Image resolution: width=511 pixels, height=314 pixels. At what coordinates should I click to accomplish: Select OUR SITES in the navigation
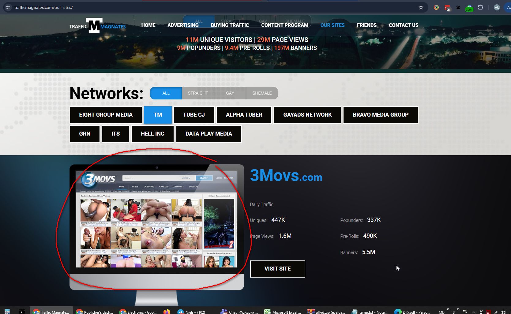point(333,25)
